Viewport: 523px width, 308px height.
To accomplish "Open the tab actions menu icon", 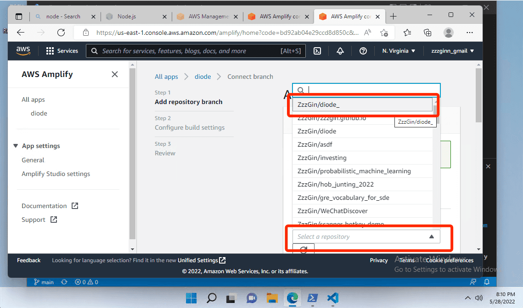I will point(19,16).
